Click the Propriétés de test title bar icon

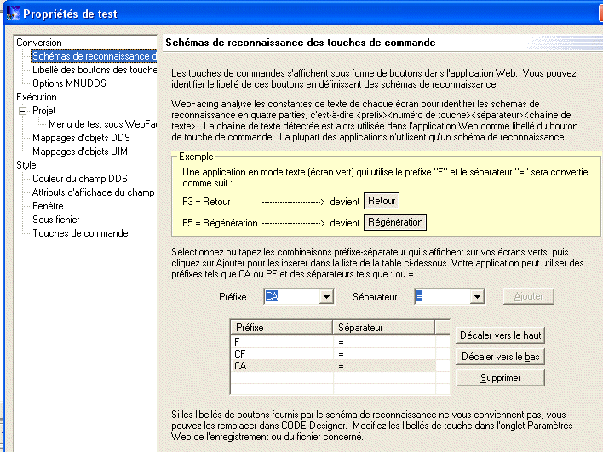14,13
